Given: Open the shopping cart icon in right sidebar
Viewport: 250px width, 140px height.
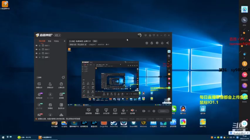Looking at the screenshot, I should pos(244,75).
